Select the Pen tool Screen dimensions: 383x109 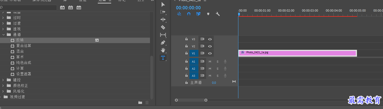(x=163, y=42)
